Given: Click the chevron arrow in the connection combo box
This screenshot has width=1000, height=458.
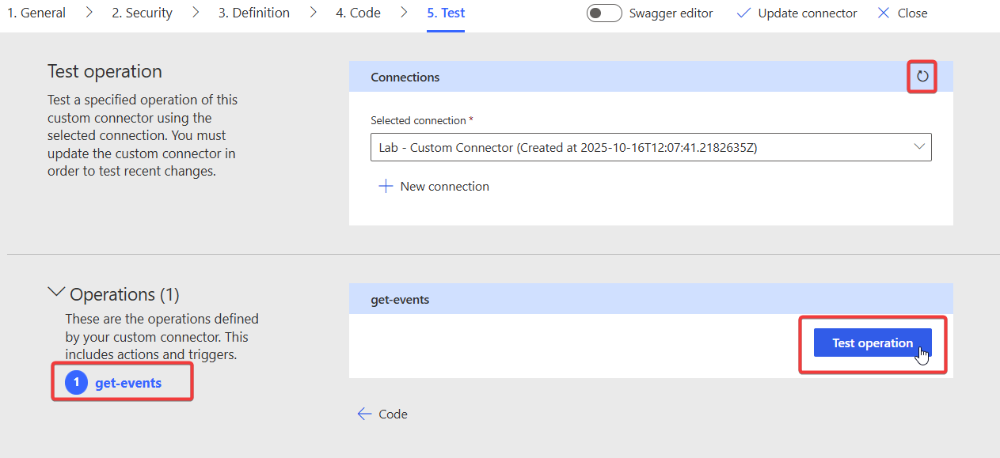Looking at the screenshot, I should click(x=919, y=147).
